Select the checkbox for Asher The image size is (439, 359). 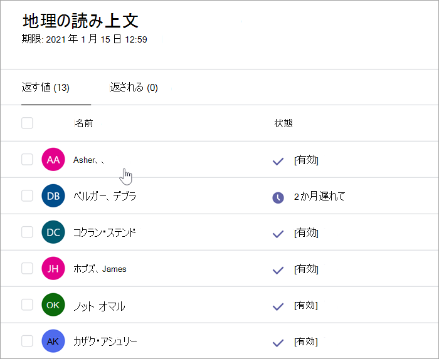(x=27, y=159)
